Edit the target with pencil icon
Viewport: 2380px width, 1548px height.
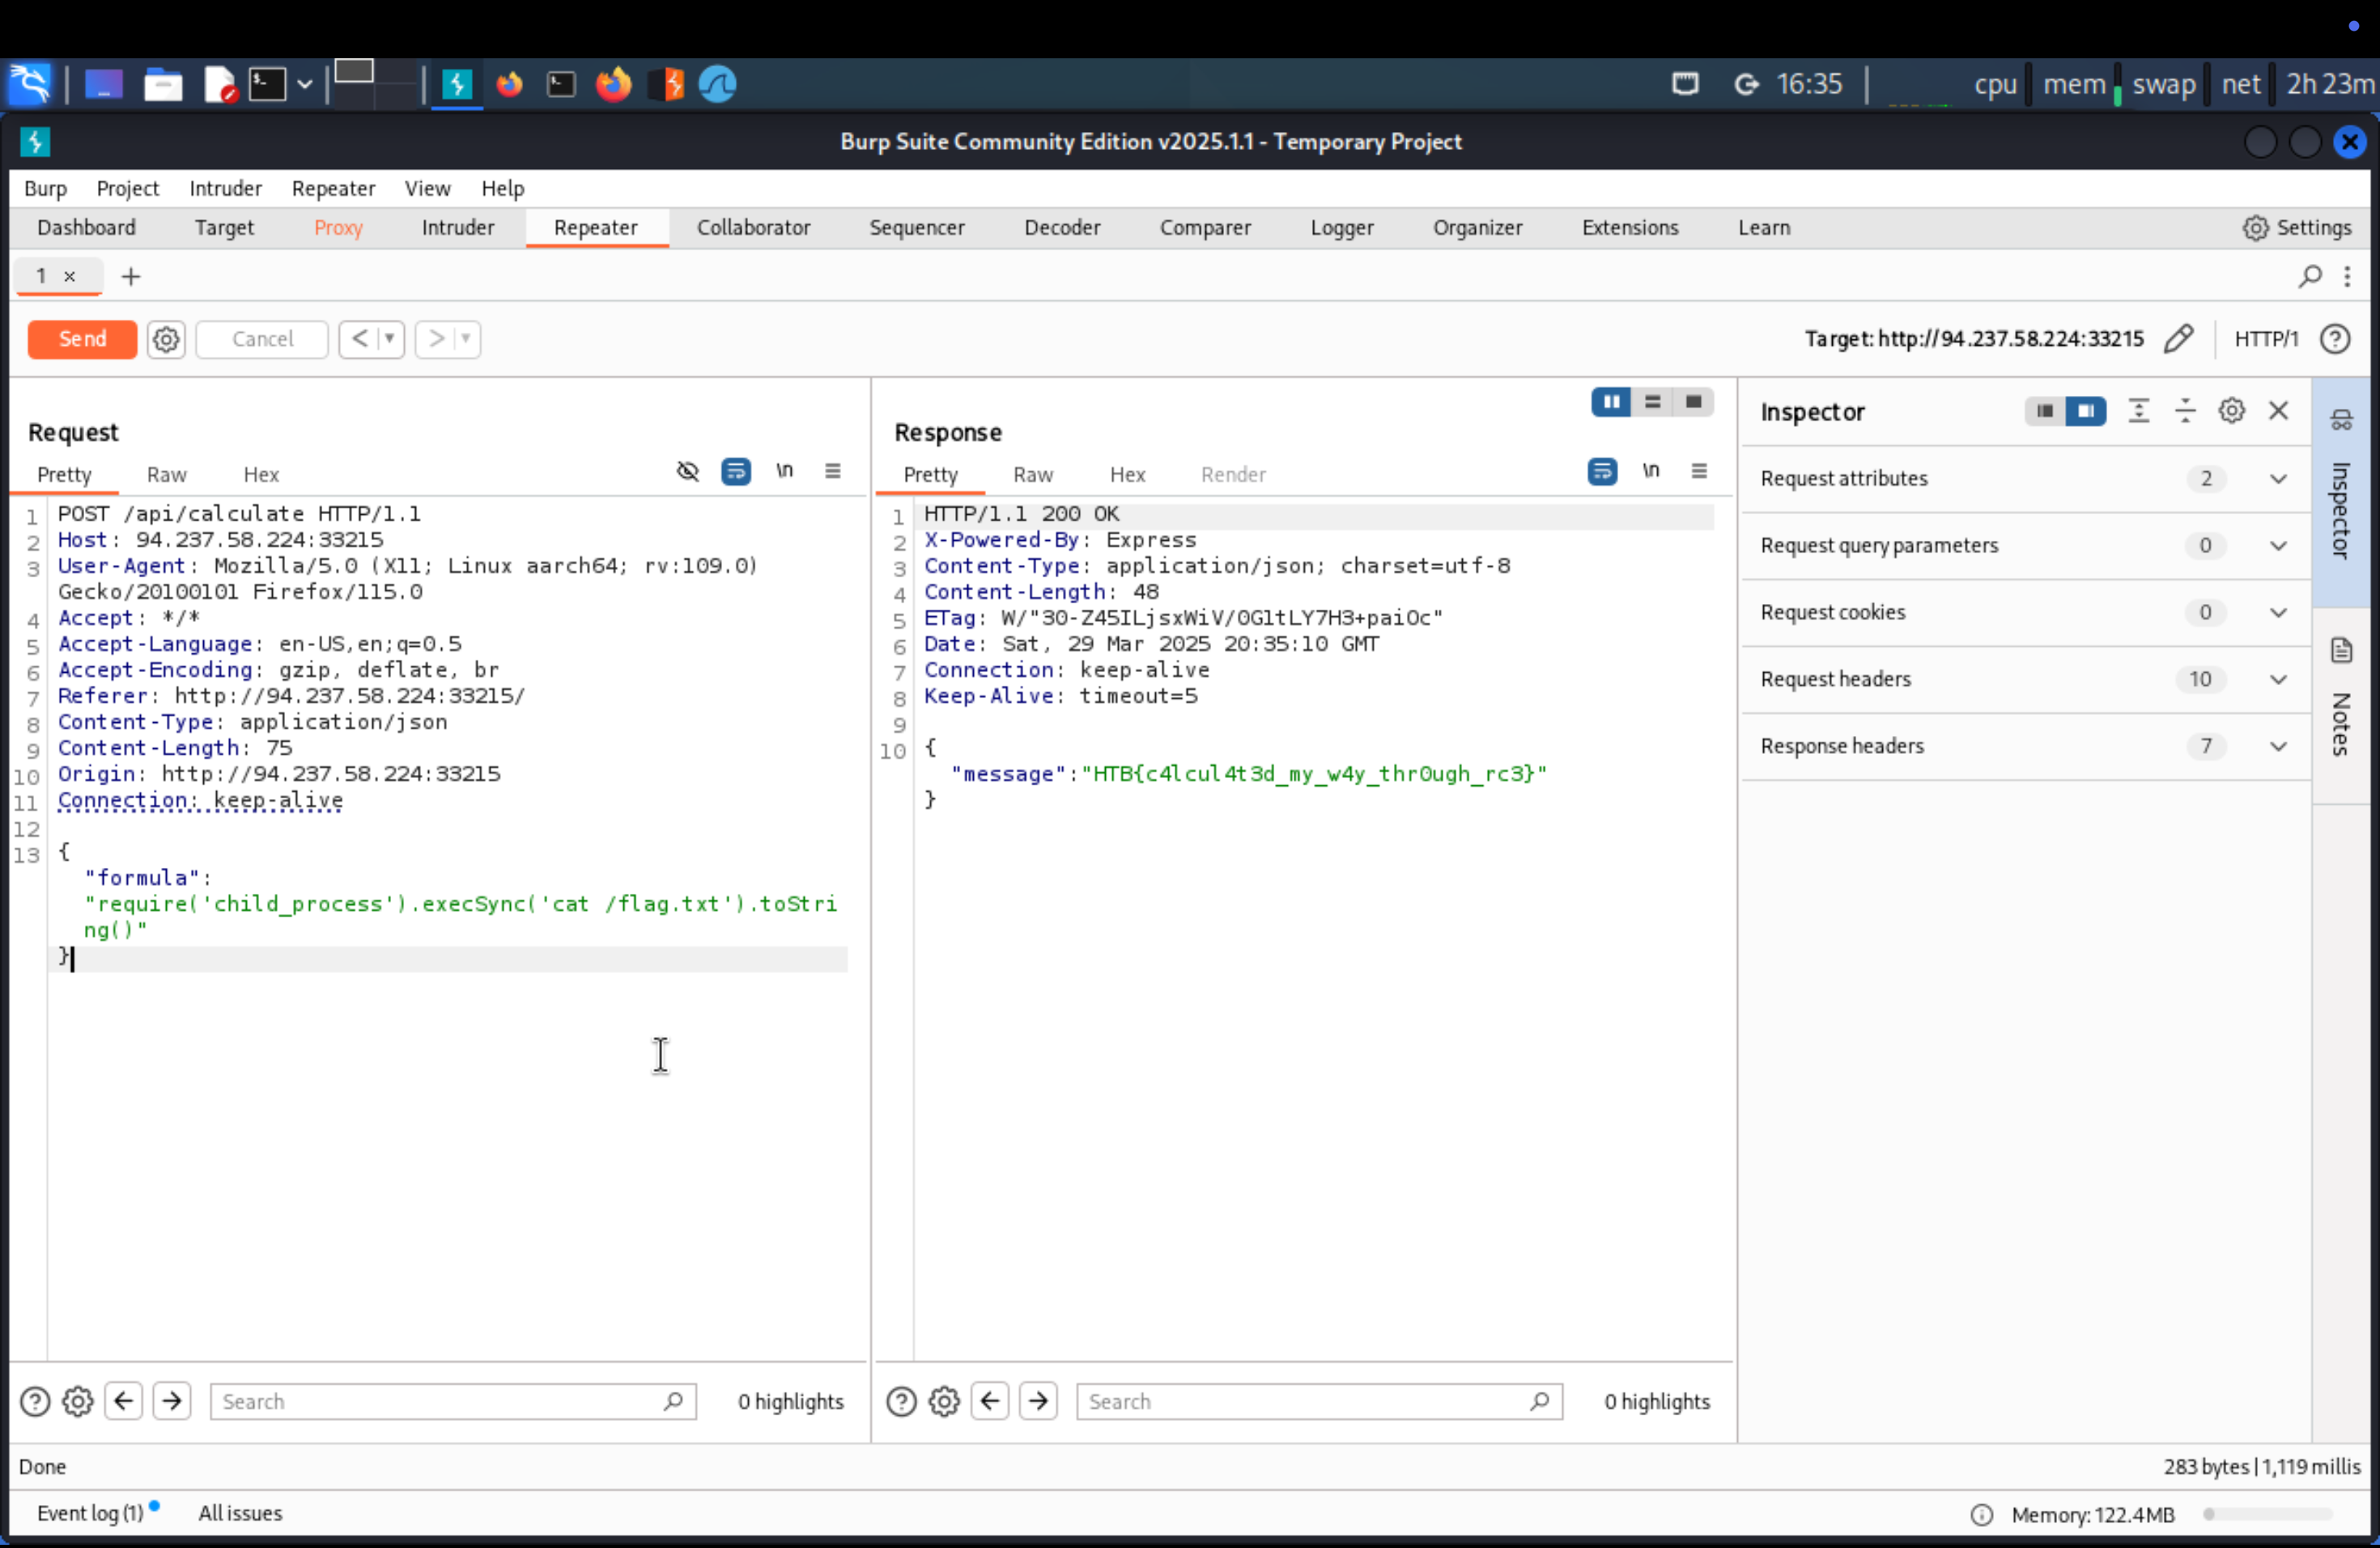tap(2178, 339)
